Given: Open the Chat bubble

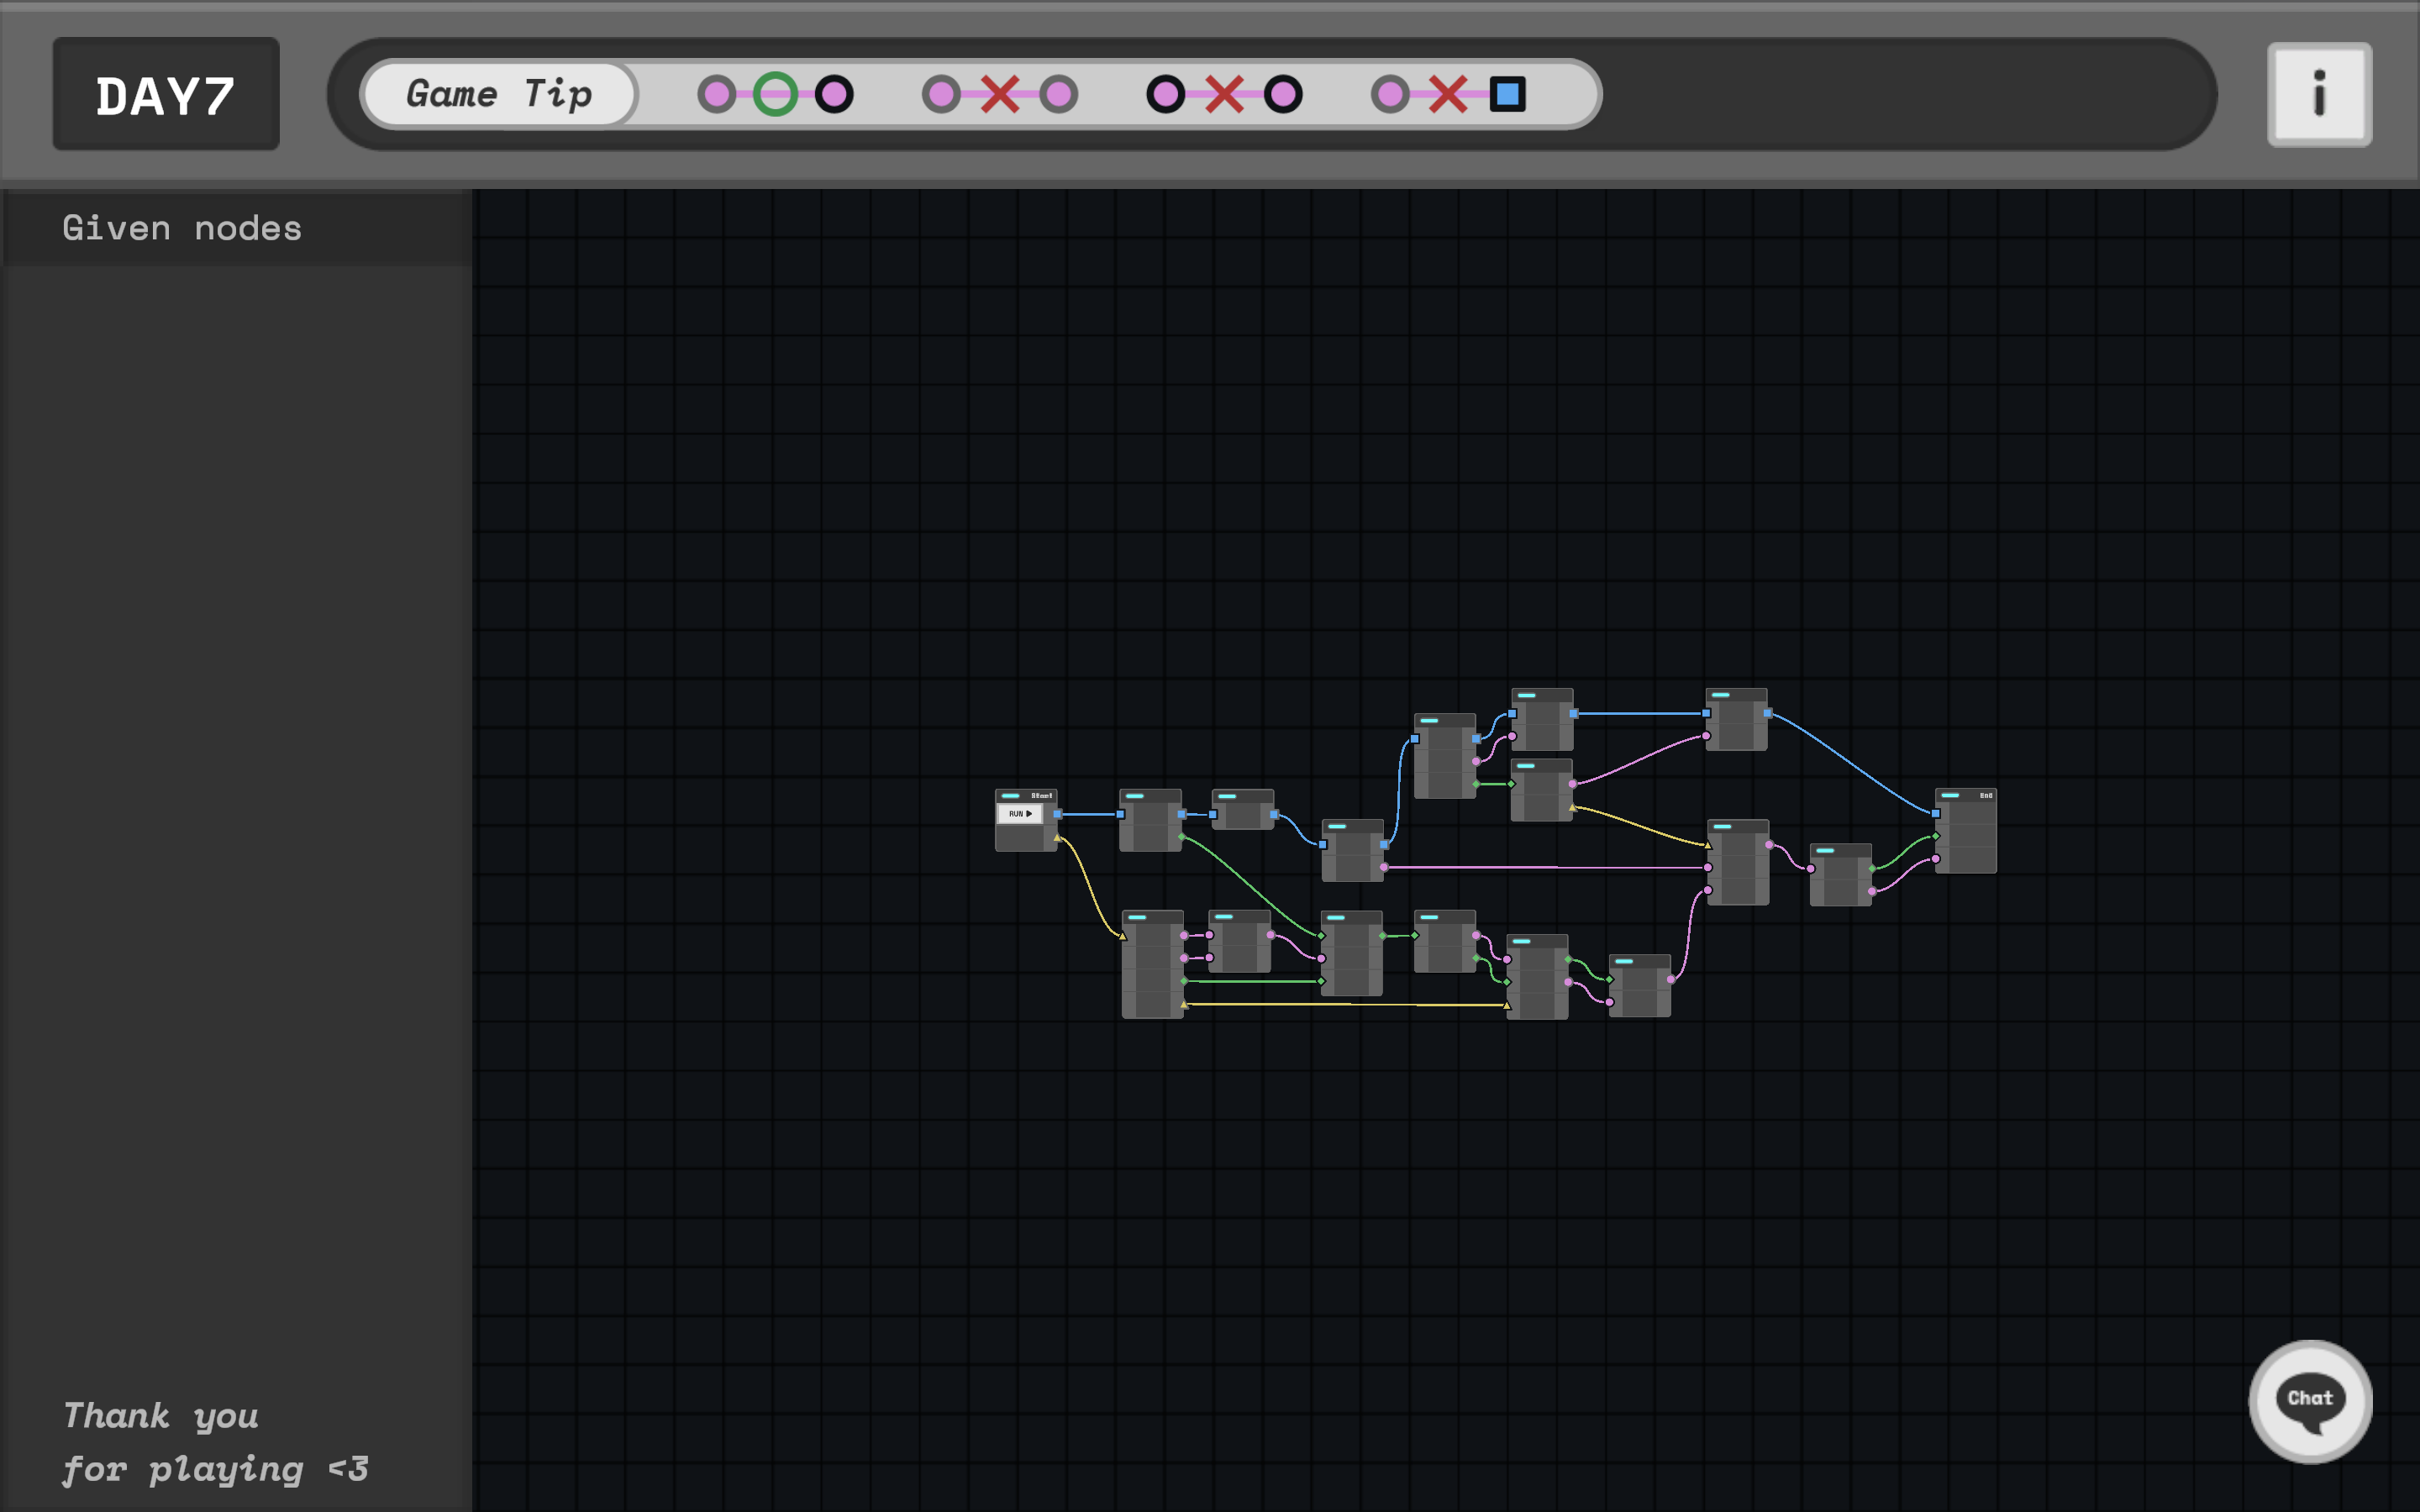Looking at the screenshot, I should coord(2309,1400).
